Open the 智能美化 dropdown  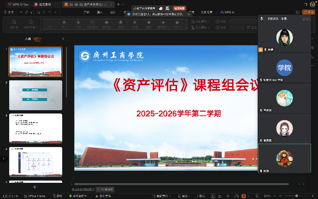[162, 196]
